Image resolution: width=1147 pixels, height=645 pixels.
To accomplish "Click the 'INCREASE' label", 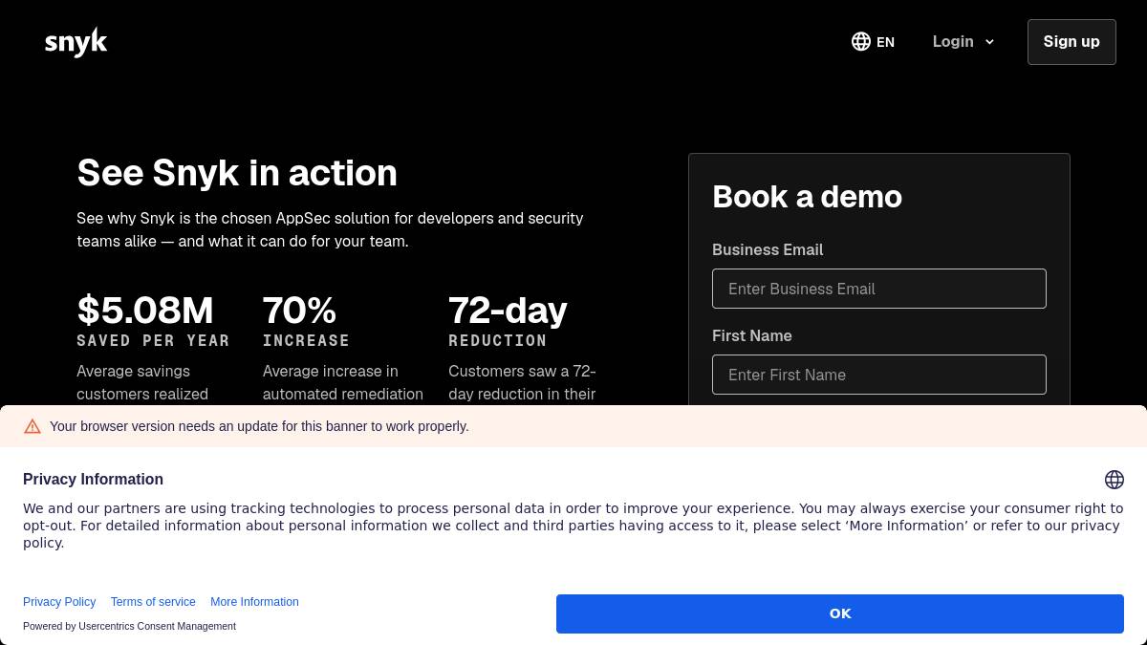I will coord(306,340).
